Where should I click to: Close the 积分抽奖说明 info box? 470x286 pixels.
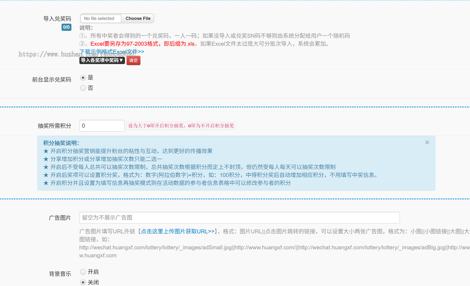427,142
